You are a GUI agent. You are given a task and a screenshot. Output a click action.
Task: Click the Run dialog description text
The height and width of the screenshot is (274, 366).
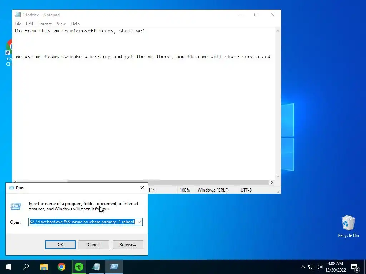pyautogui.click(x=83, y=207)
